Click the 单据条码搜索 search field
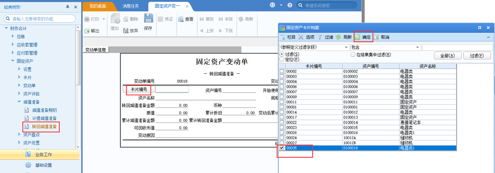Viewport: 495px width, 173px height. (327, 5)
